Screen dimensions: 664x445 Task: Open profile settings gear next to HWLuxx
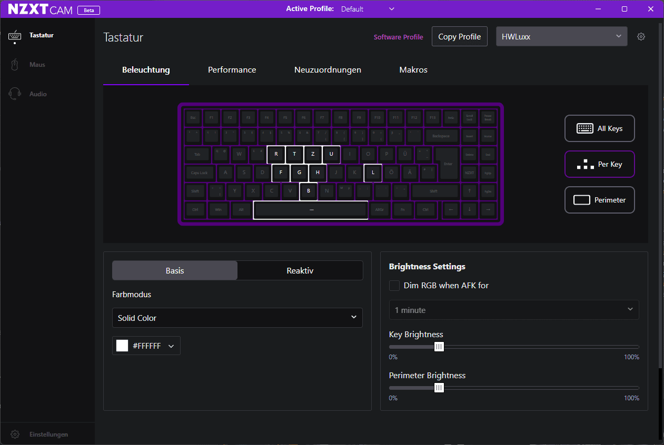point(641,37)
